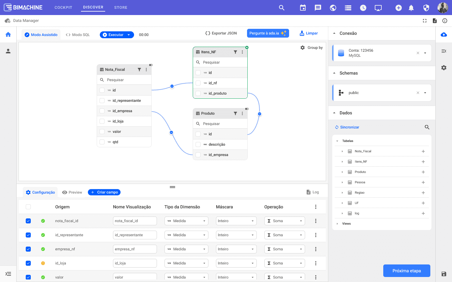452x282 pixels.
Task: Click the Próxima etapa button
Action: (x=406, y=271)
